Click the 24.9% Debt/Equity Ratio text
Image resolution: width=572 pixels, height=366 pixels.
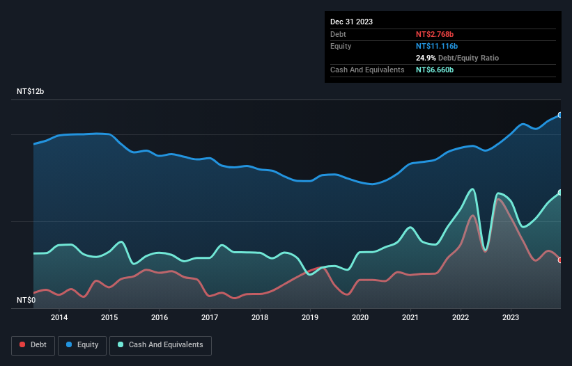pyautogui.click(x=457, y=58)
